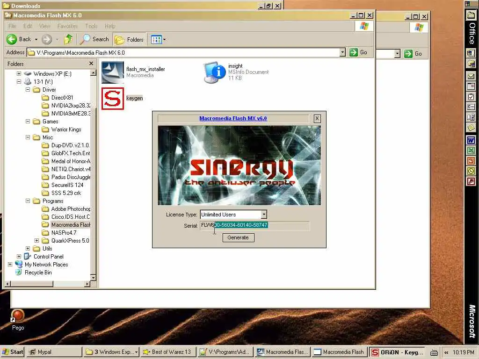479x359 pixels.
Task: Click Open Office Document icon on Office bar
Action: [x=471, y=63]
